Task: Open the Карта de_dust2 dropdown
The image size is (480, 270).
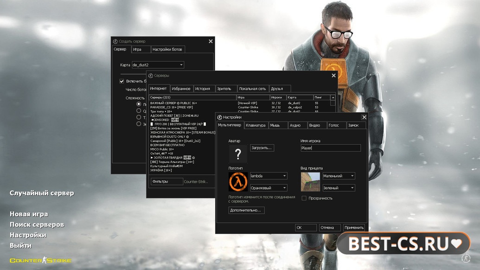Action: (x=158, y=65)
